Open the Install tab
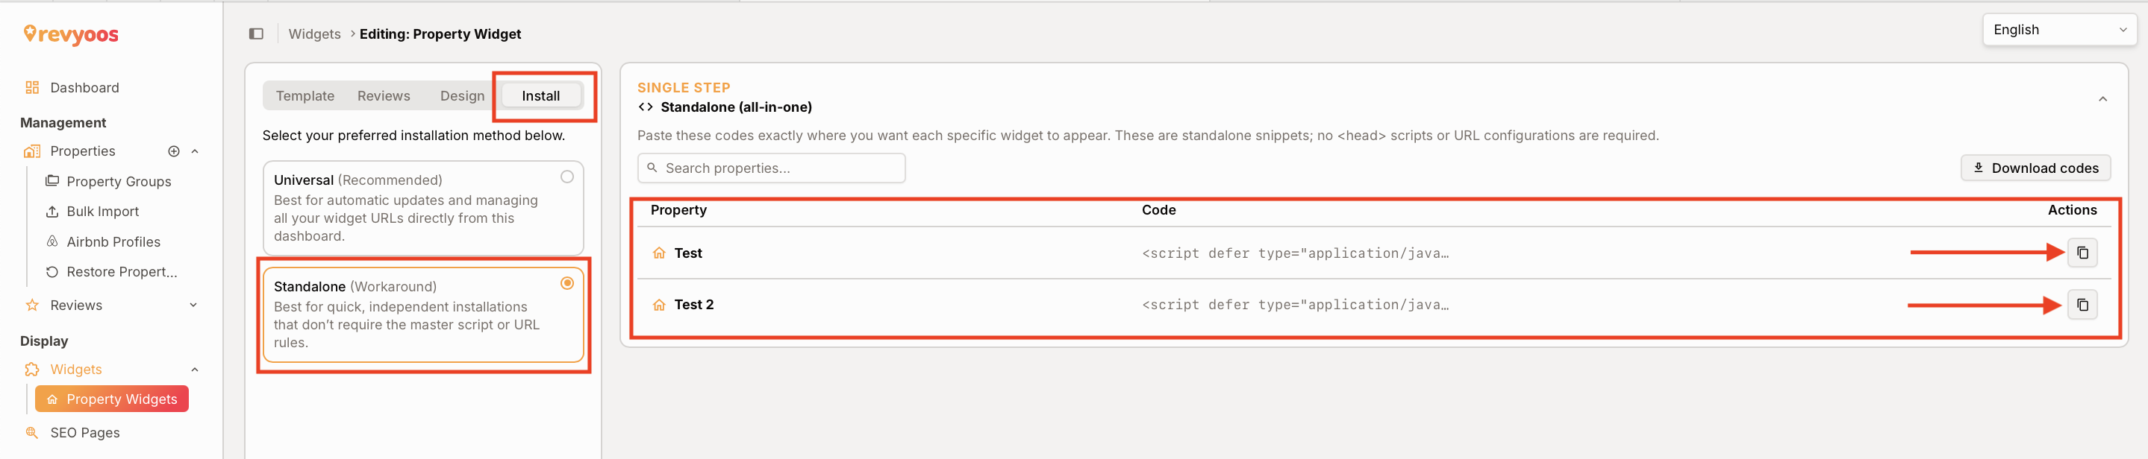The height and width of the screenshot is (459, 2148). click(541, 96)
